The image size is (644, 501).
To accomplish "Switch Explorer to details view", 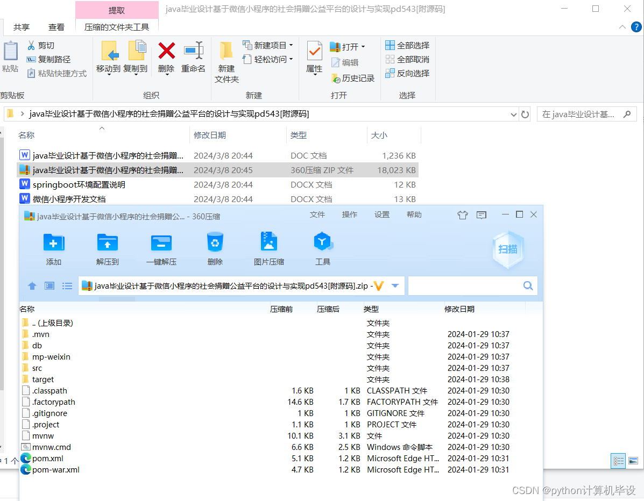I will coord(619,461).
